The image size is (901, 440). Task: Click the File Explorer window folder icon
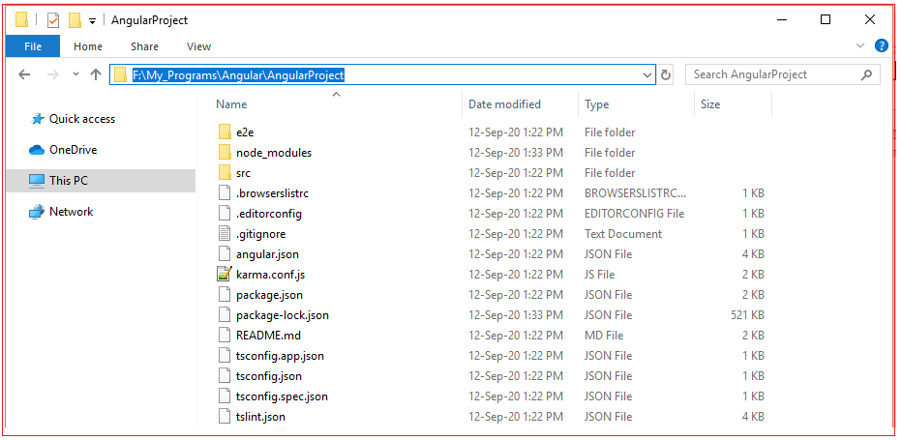[21, 20]
